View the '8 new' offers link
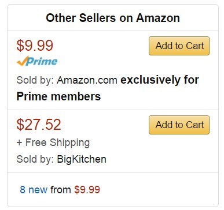Image resolution: width=224 pixels, height=210 pixels. (34, 190)
